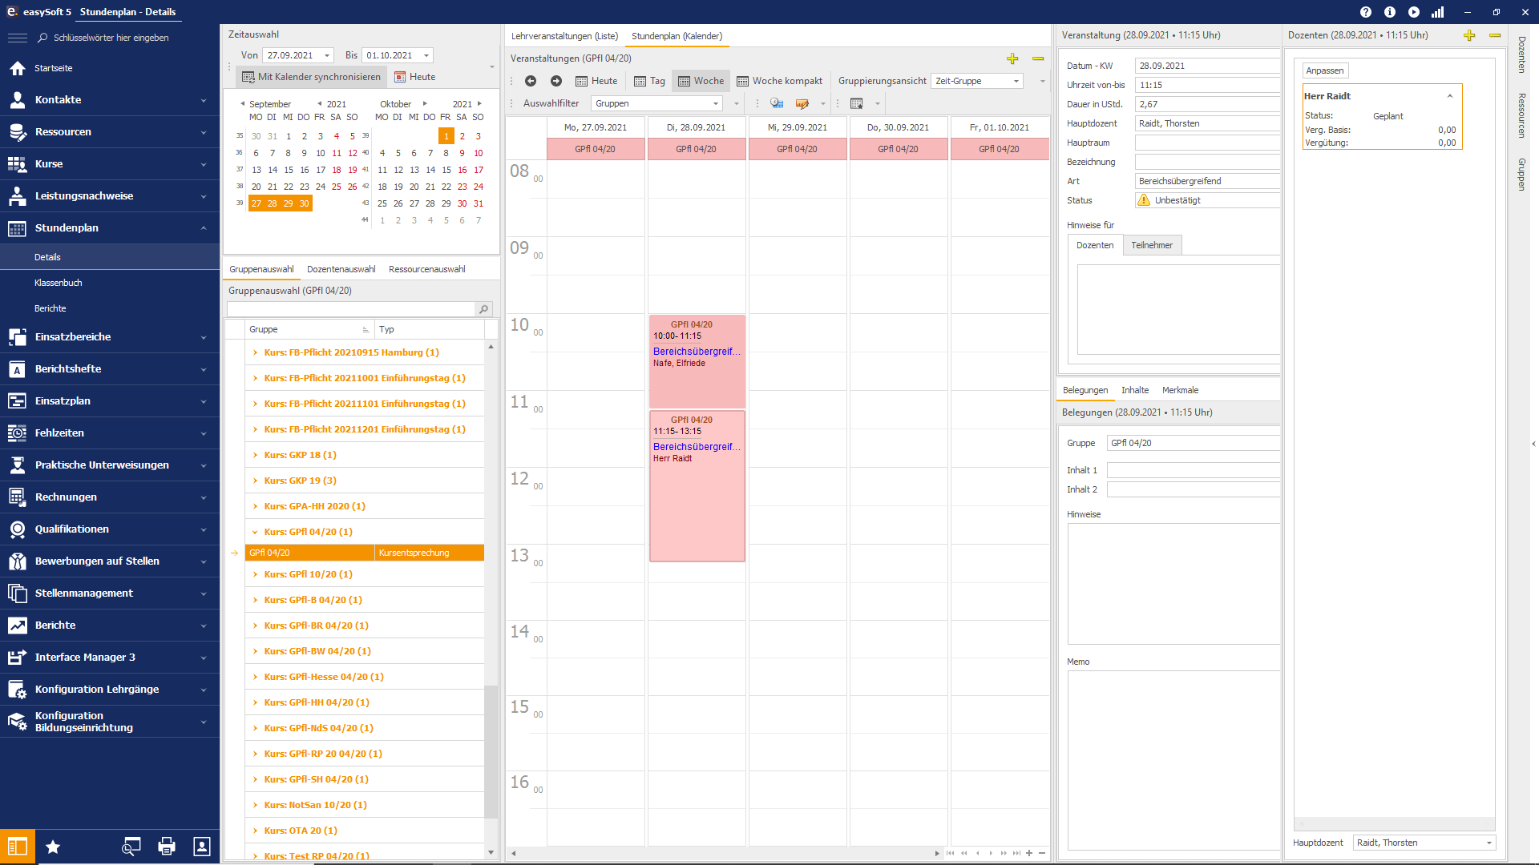The width and height of the screenshot is (1539, 865).
Task: Switch calendar to Woche kompakt view
Action: point(779,81)
